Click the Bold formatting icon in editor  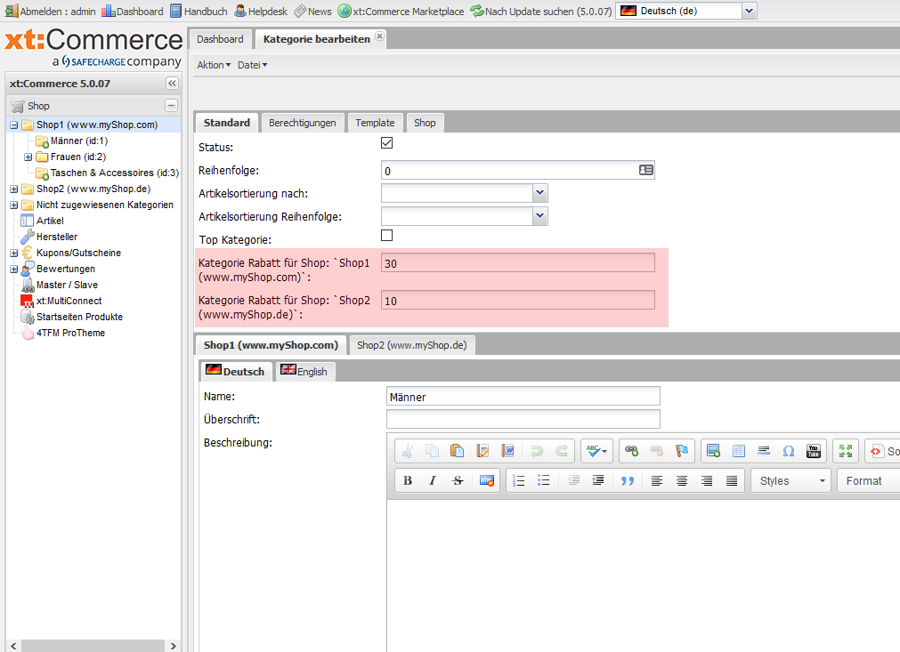(x=408, y=480)
